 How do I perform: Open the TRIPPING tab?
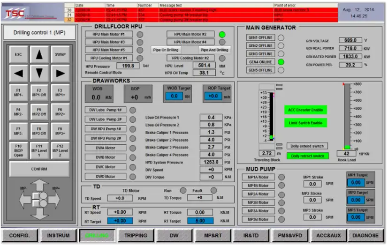[136, 235]
